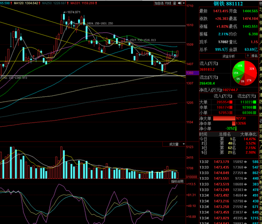Image resolution: width=262 pixels, height=224 pixels.
Task: Click the 中单 inflow value 106174
Action: [223, 107]
